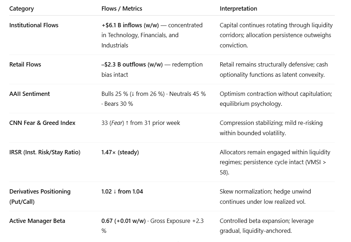Select the IRSR (Inst. Risk/Stay Ratio) label
351x242 pixels.
45,152
